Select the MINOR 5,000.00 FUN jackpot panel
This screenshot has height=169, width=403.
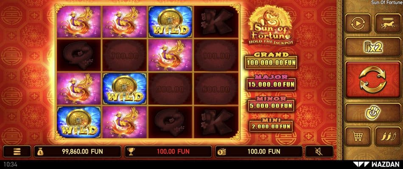(271, 104)
